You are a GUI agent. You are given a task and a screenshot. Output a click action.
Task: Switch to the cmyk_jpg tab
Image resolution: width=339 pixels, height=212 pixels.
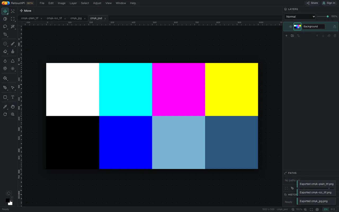click(76, 18)
